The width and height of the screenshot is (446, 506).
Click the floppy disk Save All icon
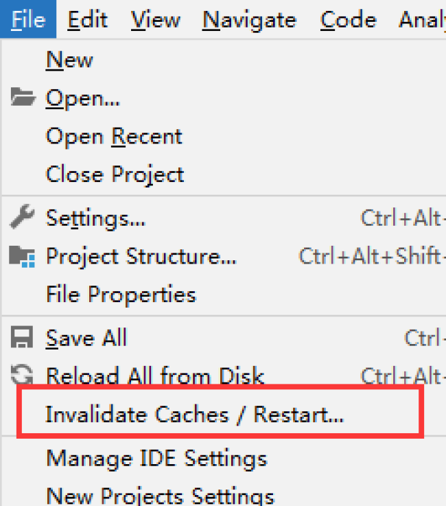click(22, 337)
